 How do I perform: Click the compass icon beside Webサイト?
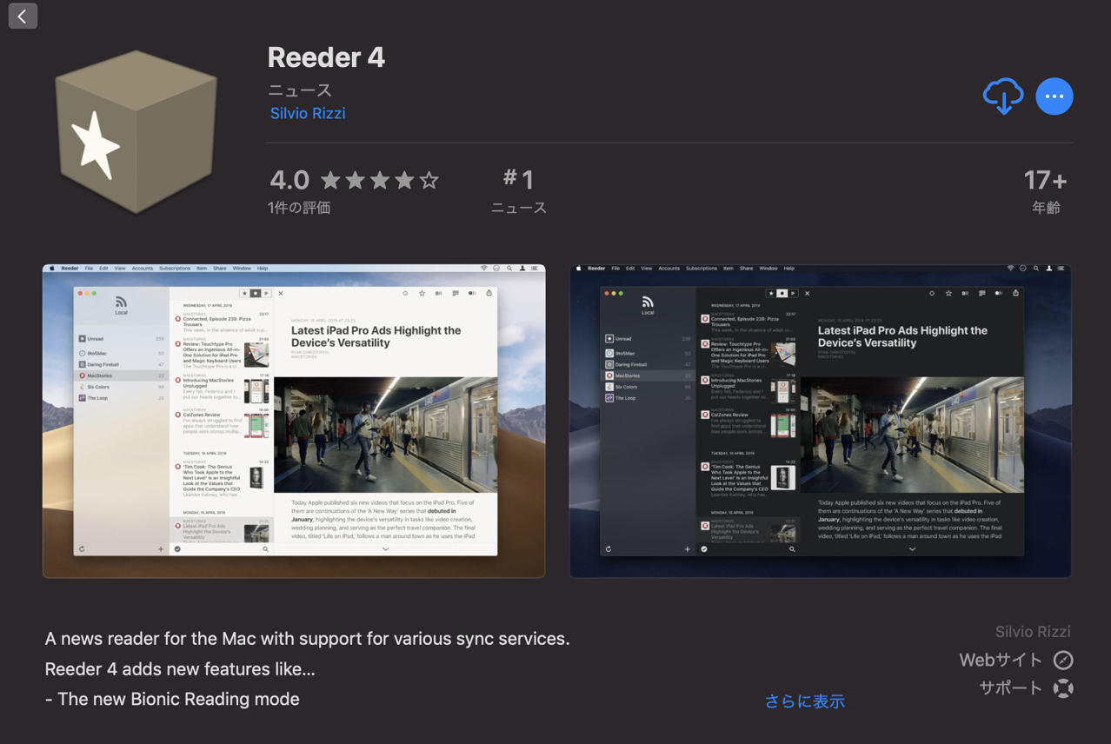pos(1063,660)
